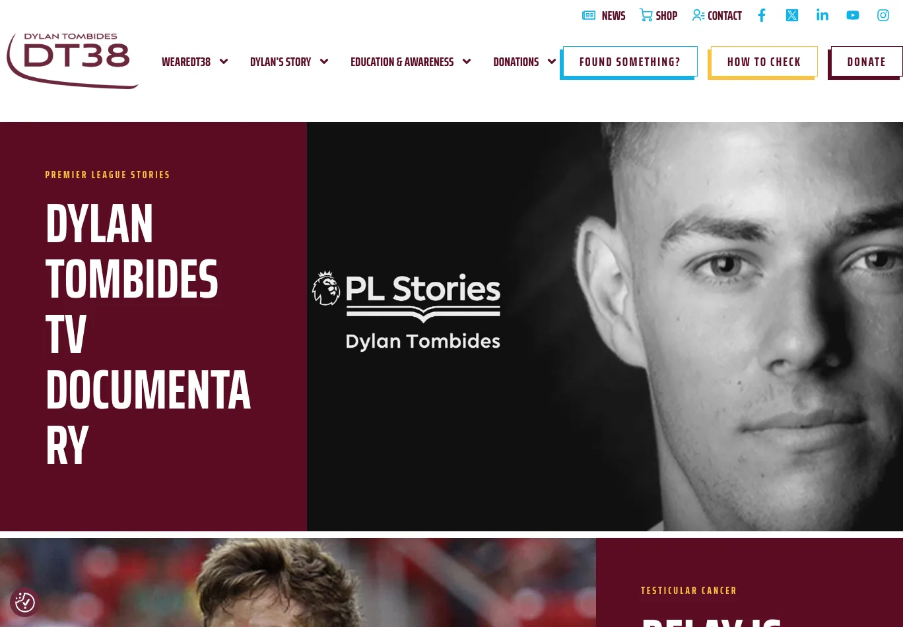
Task: Open the PL Stories Dylan Tombides image
Action: click(x=605, y=327)
